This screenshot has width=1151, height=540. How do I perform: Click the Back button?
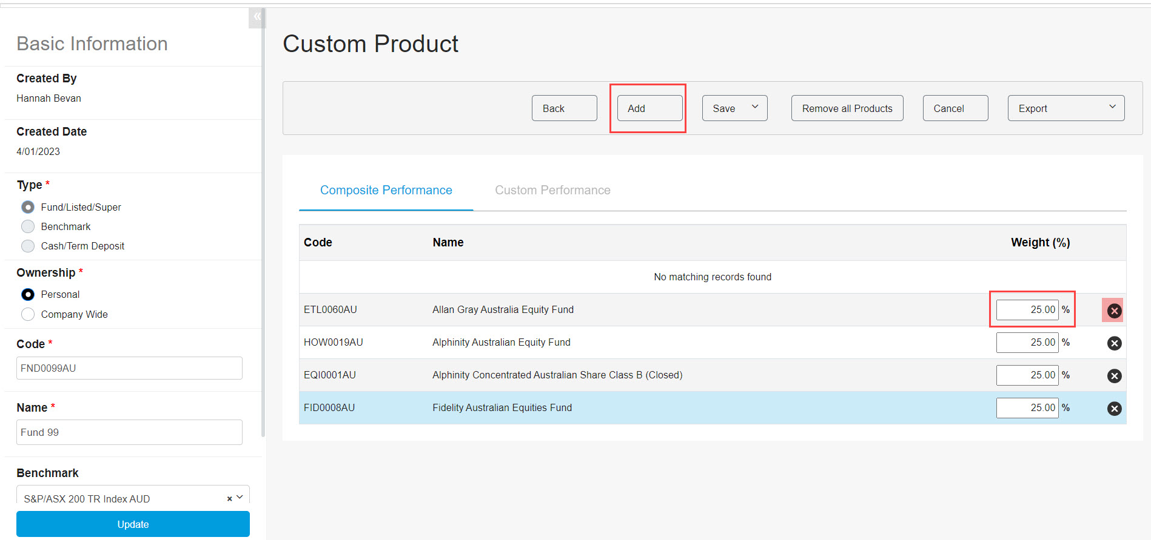tap(564, 108)
